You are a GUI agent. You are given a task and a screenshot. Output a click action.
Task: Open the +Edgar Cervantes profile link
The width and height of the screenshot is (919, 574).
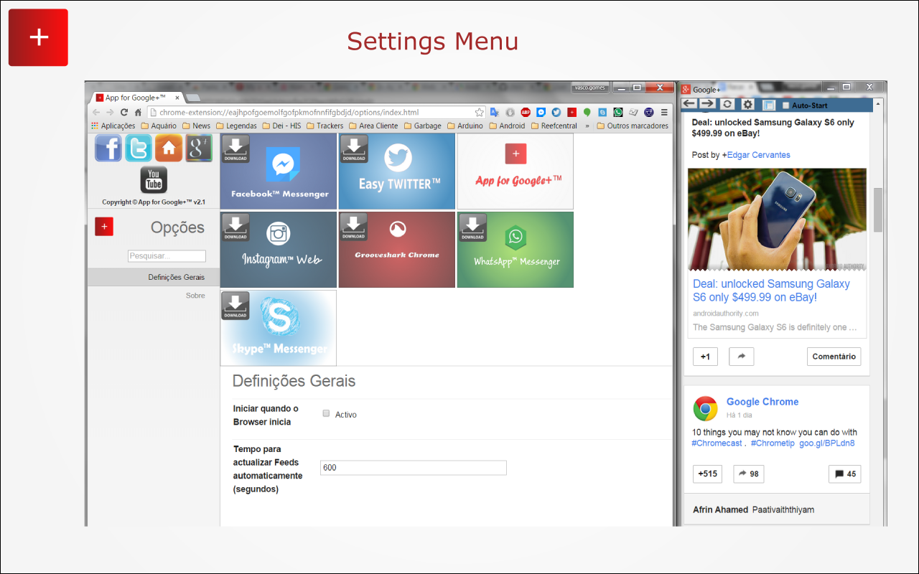click(x=756, y=155)
